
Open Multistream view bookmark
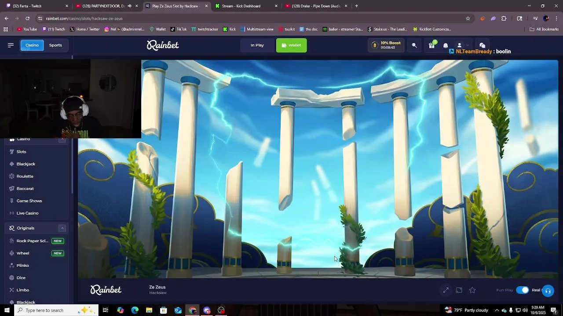coord(256,29)
